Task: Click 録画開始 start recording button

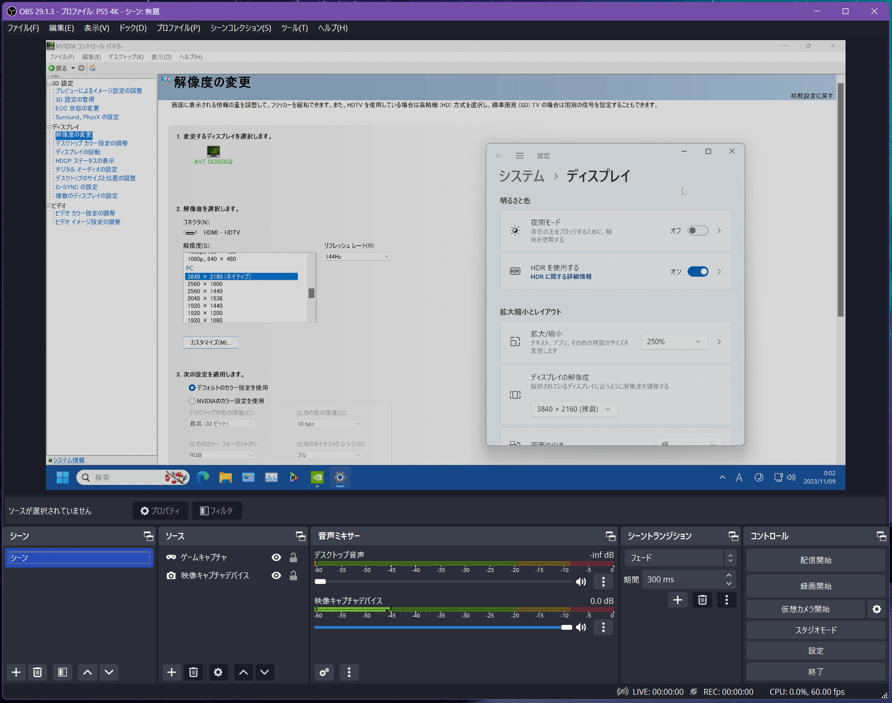Action: 816,586
